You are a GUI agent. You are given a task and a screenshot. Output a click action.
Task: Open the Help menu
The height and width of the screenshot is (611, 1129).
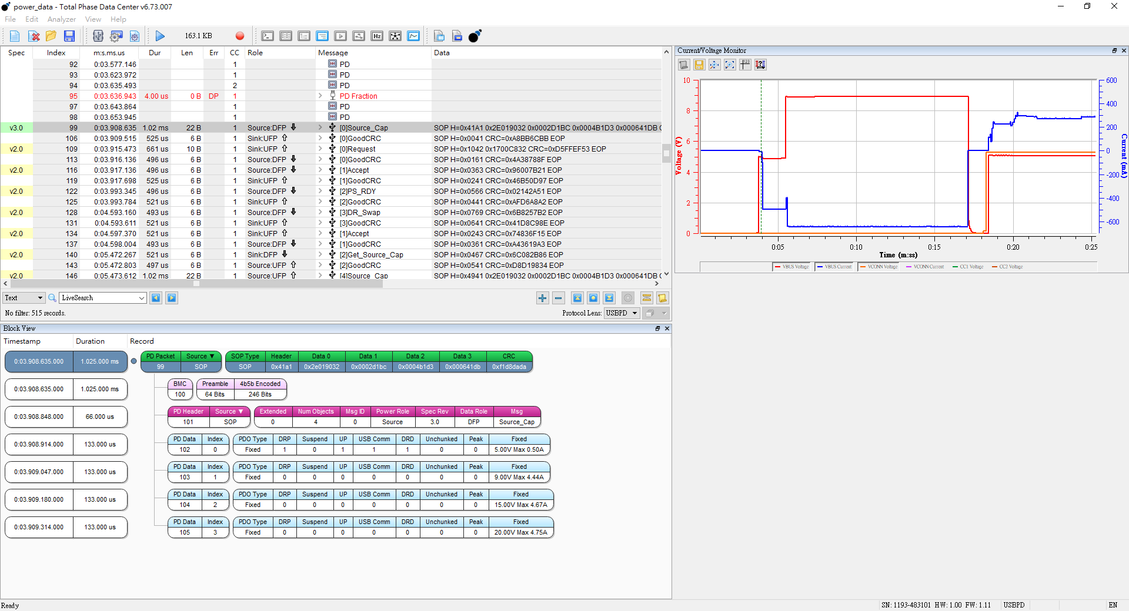click(118, 19)
